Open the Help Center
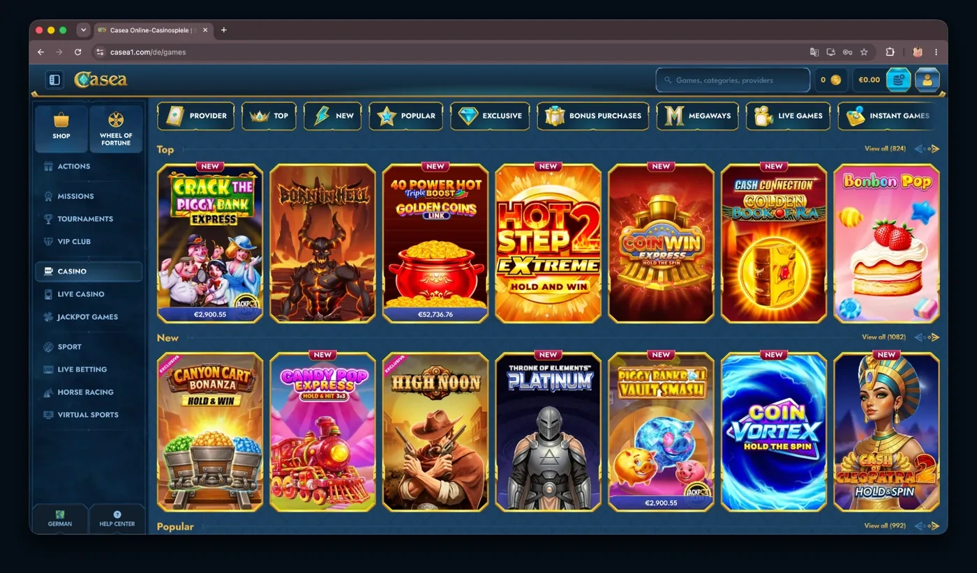 pyautogui.click(x=117, y=519)
